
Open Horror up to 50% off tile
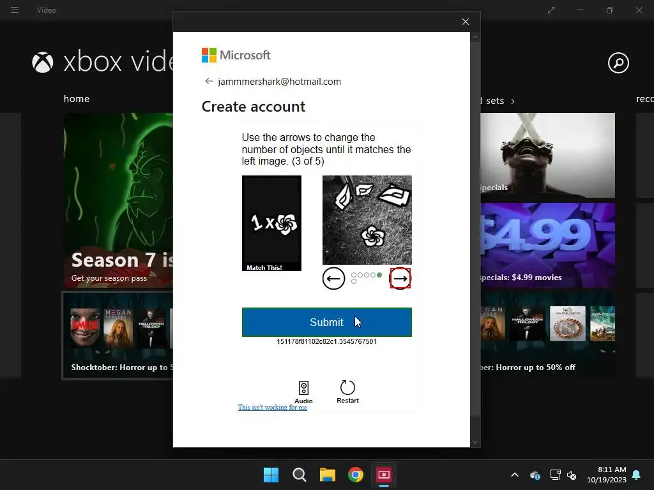[x=547, y=335]
